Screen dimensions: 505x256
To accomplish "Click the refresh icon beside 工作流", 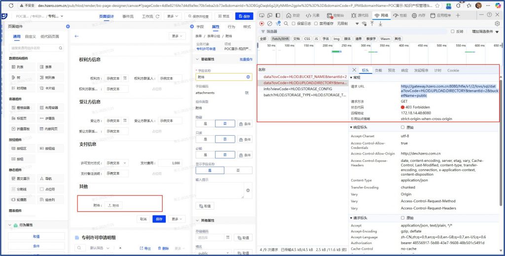I will (156, 16).
